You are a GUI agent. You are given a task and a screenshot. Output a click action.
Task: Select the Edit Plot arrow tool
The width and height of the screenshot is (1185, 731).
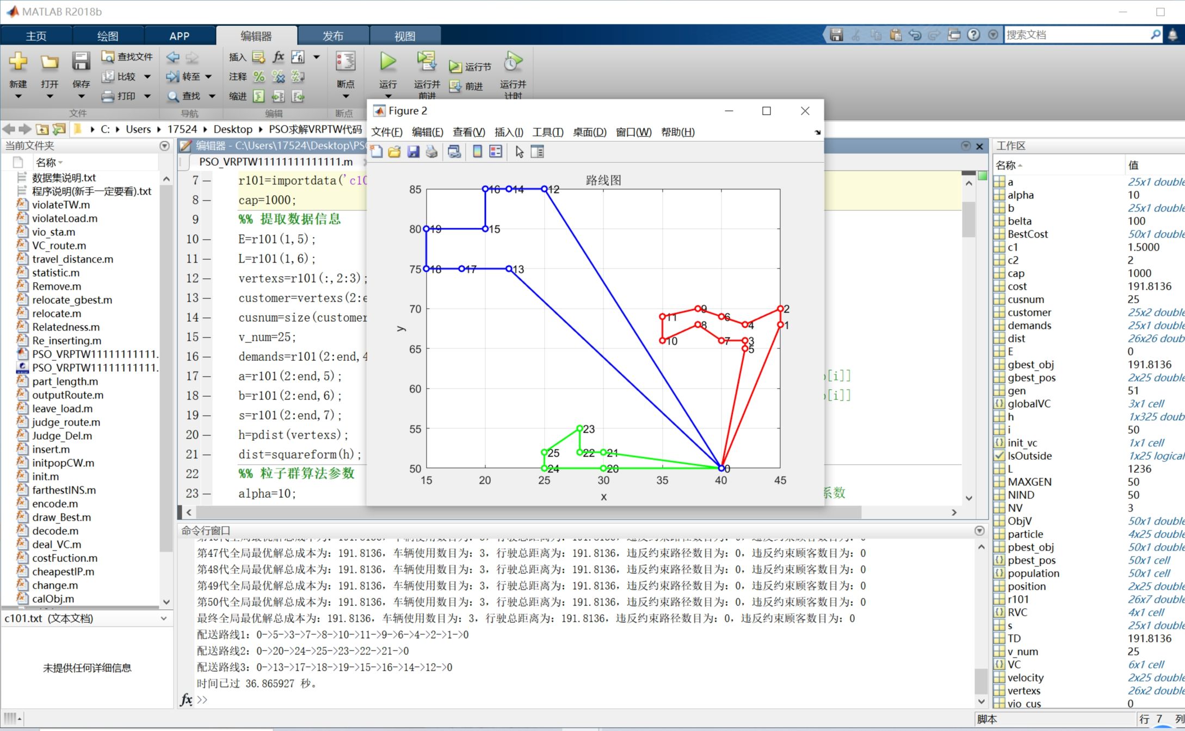[519, 152]
